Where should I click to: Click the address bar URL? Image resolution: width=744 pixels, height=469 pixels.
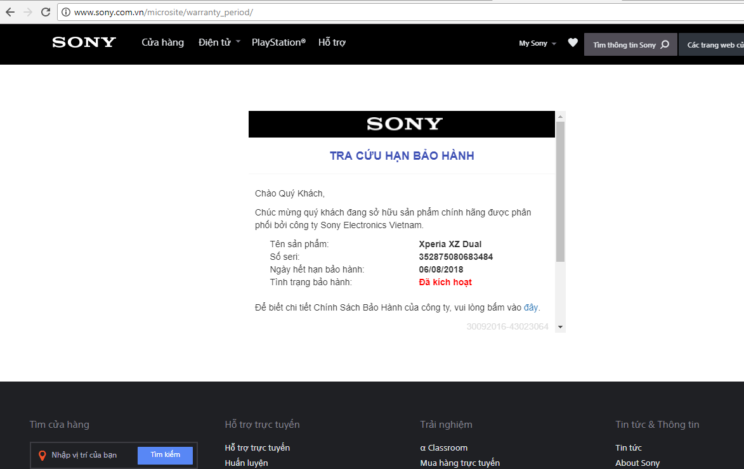click(163, 12)
